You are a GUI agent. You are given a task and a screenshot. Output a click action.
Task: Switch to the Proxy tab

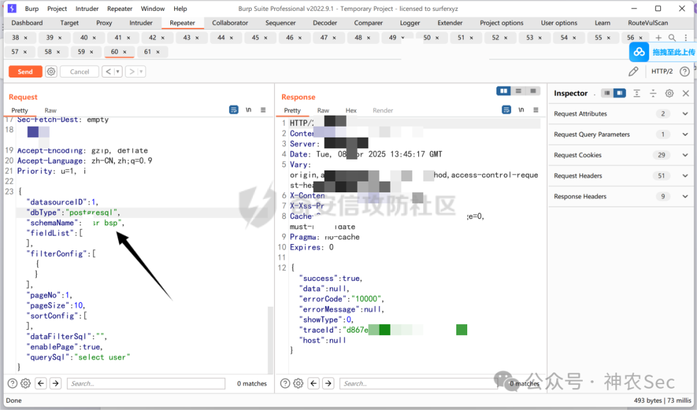tap(104, 23)
